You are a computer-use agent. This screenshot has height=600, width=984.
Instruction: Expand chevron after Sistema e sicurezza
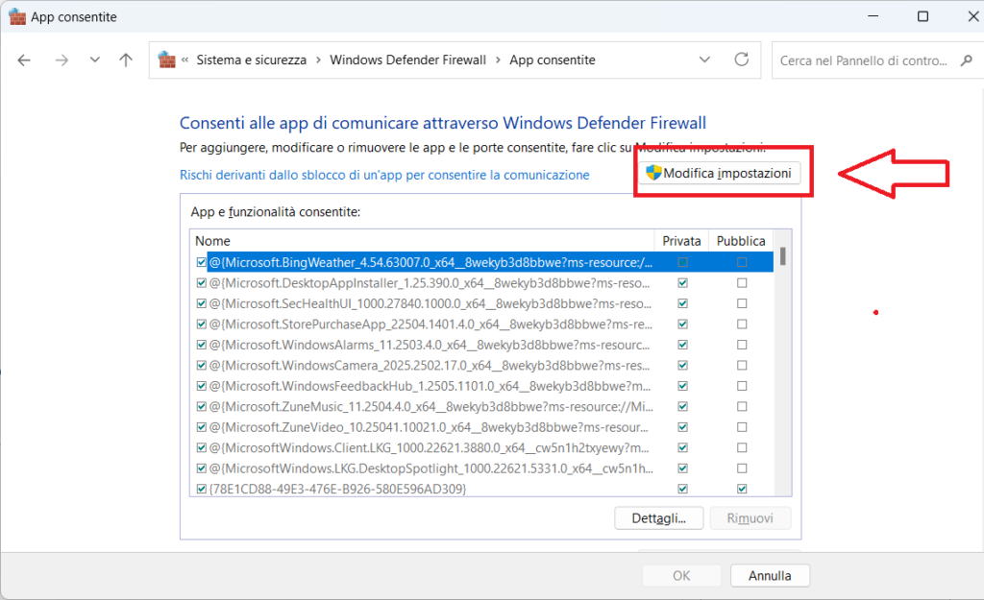pyautogui.click(x=318, y=60)
